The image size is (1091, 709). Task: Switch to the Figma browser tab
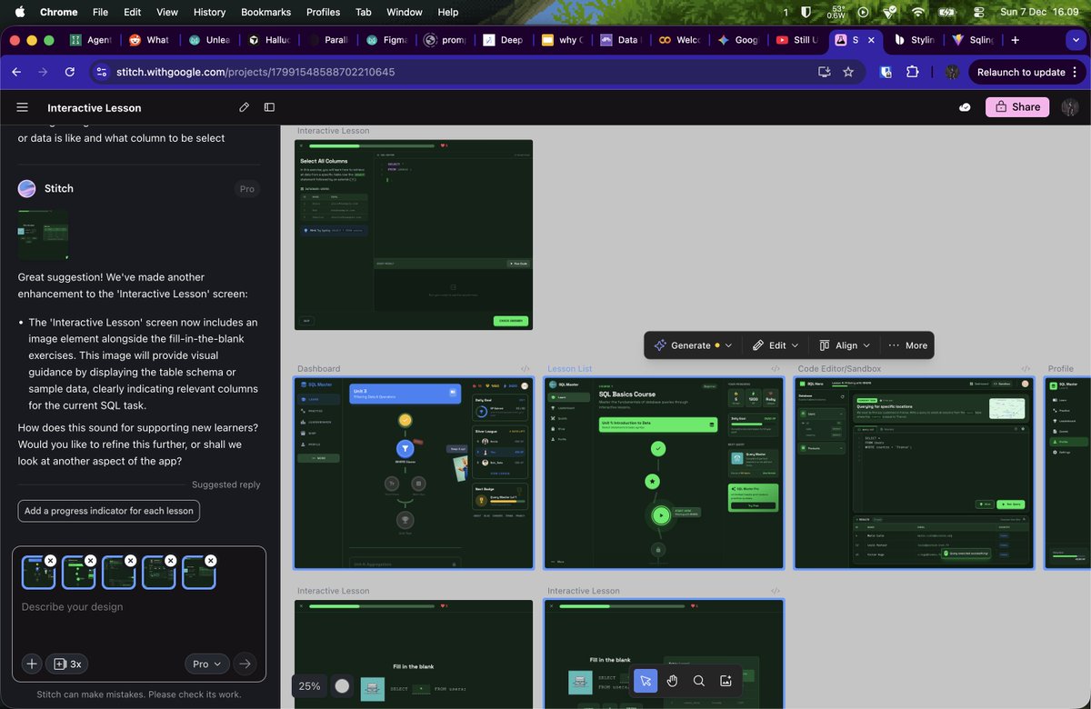pyautogui.click(x=387, y=40)
